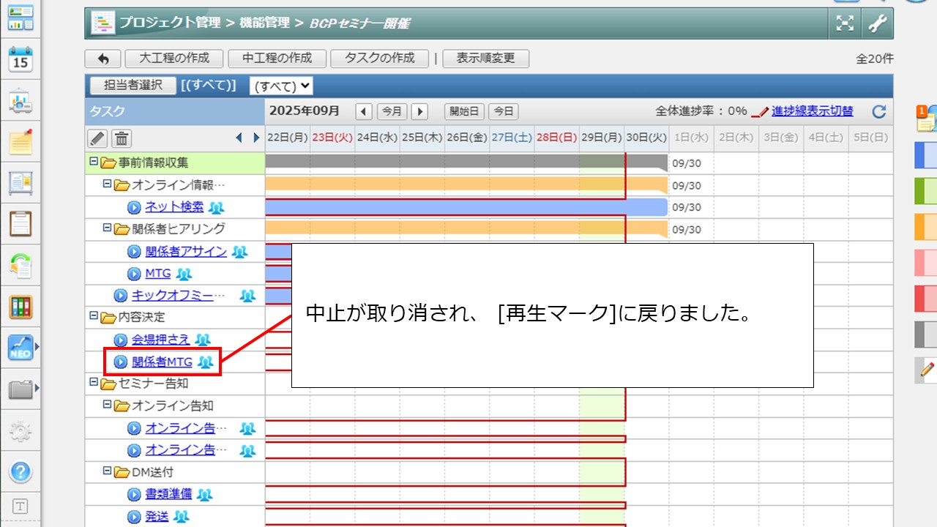Click the 進捗線表示切替 link

[812, 111]
